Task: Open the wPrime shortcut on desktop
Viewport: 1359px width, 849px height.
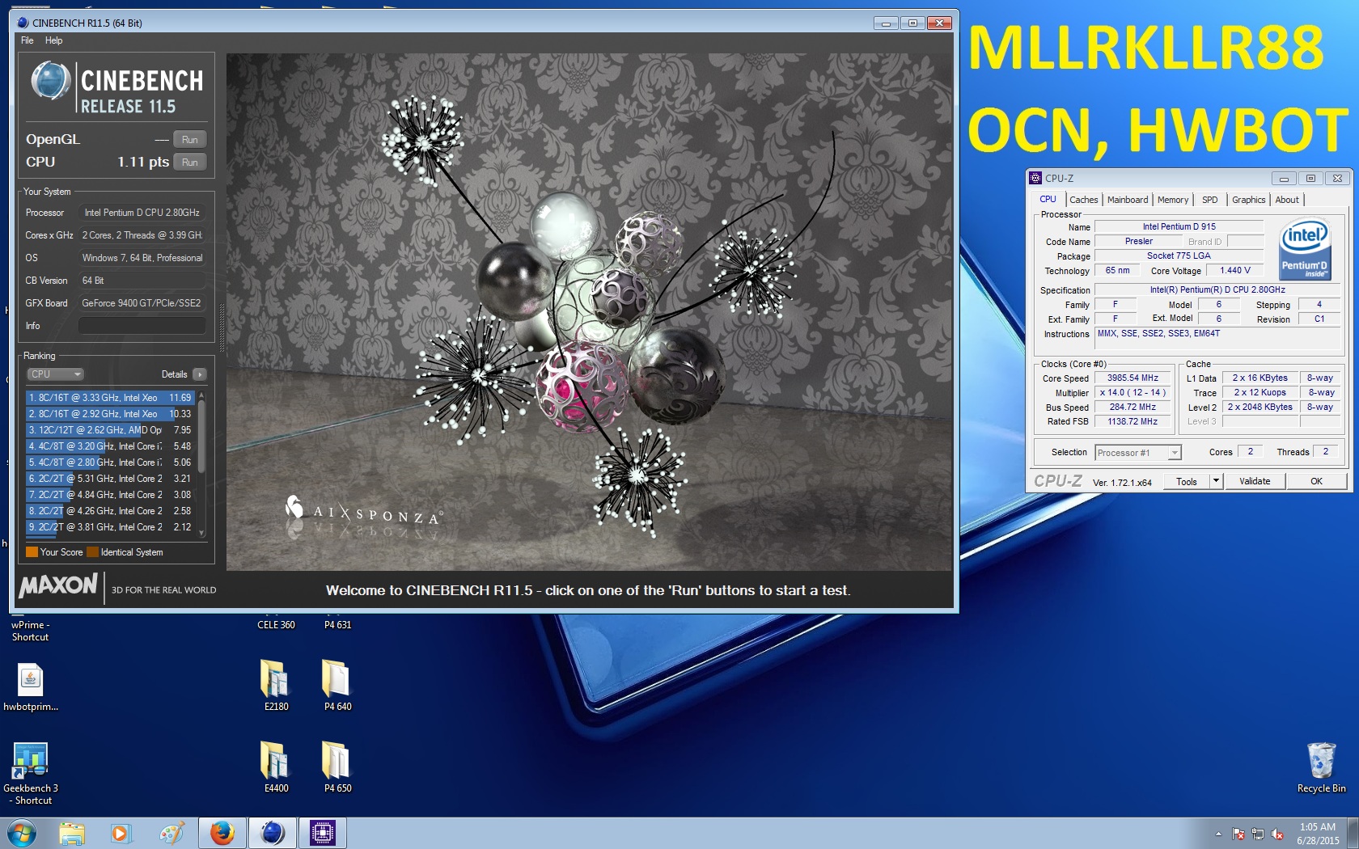Action: pyautogui.click(x=30, y=631)
